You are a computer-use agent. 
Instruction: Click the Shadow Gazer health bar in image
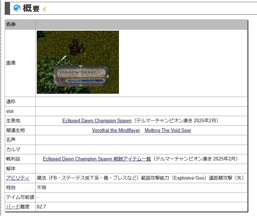coord(85,80)
